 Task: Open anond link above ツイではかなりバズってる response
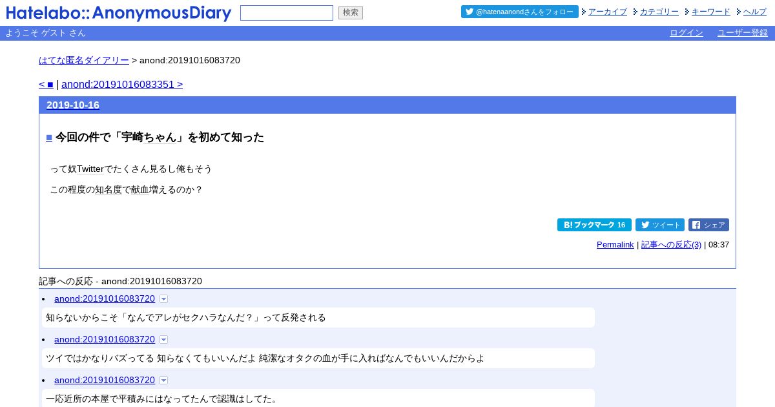(x=105, y=339)
